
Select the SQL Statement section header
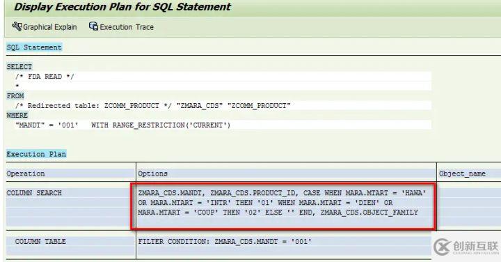(x=34, y=47)
